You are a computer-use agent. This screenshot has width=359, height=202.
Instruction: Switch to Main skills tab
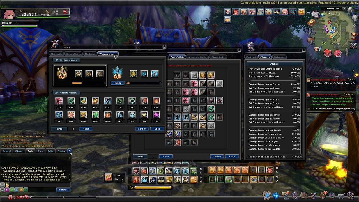point(56,54)
